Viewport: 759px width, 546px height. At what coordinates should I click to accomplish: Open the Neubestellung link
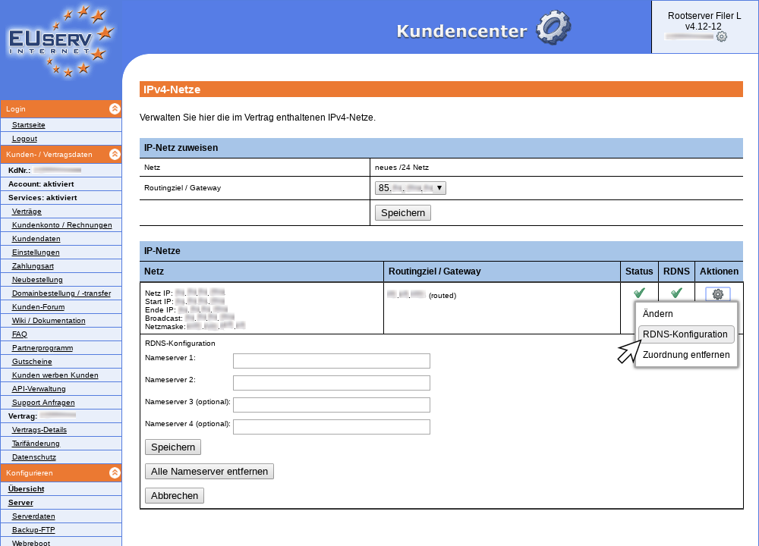(37, 280)
